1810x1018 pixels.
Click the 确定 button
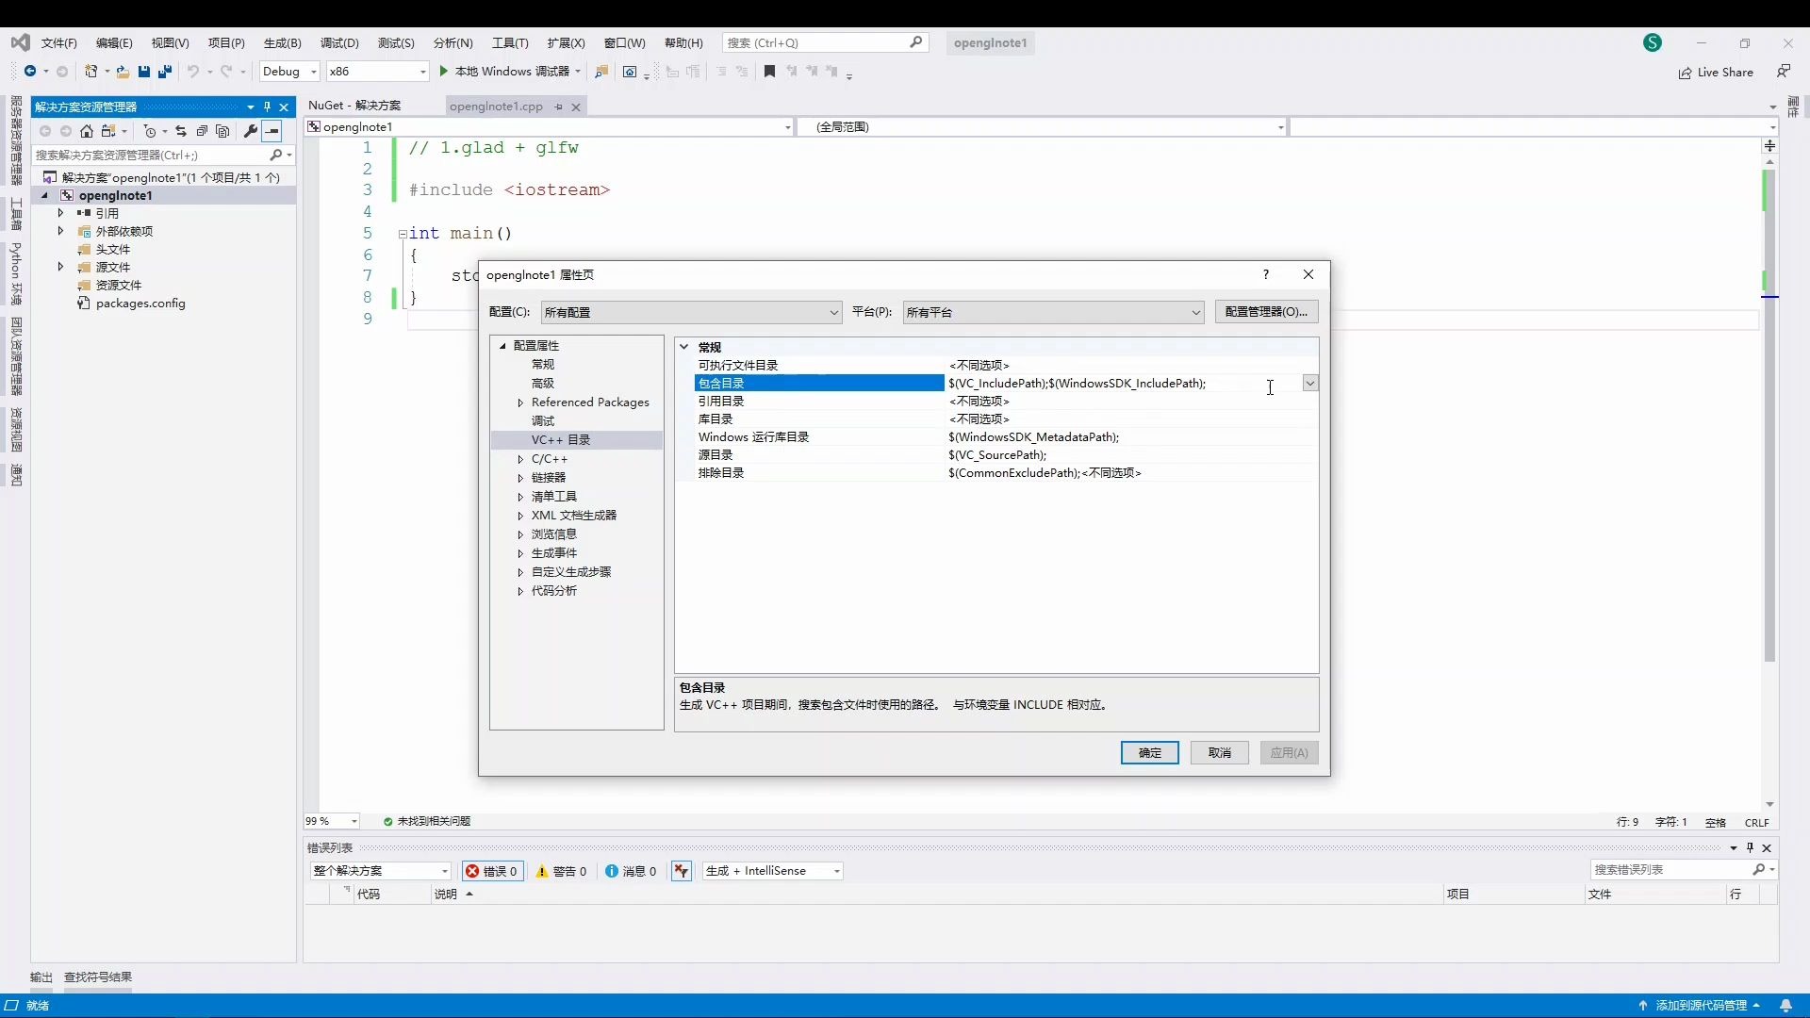1149,752
